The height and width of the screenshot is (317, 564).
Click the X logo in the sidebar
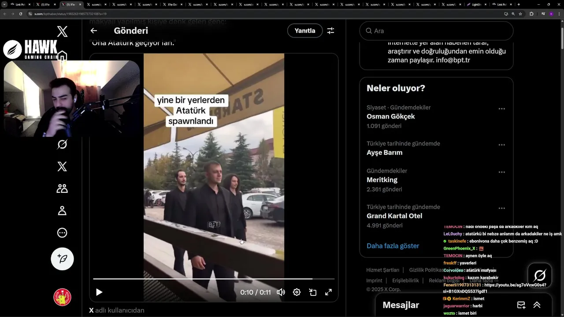(62, 31)
